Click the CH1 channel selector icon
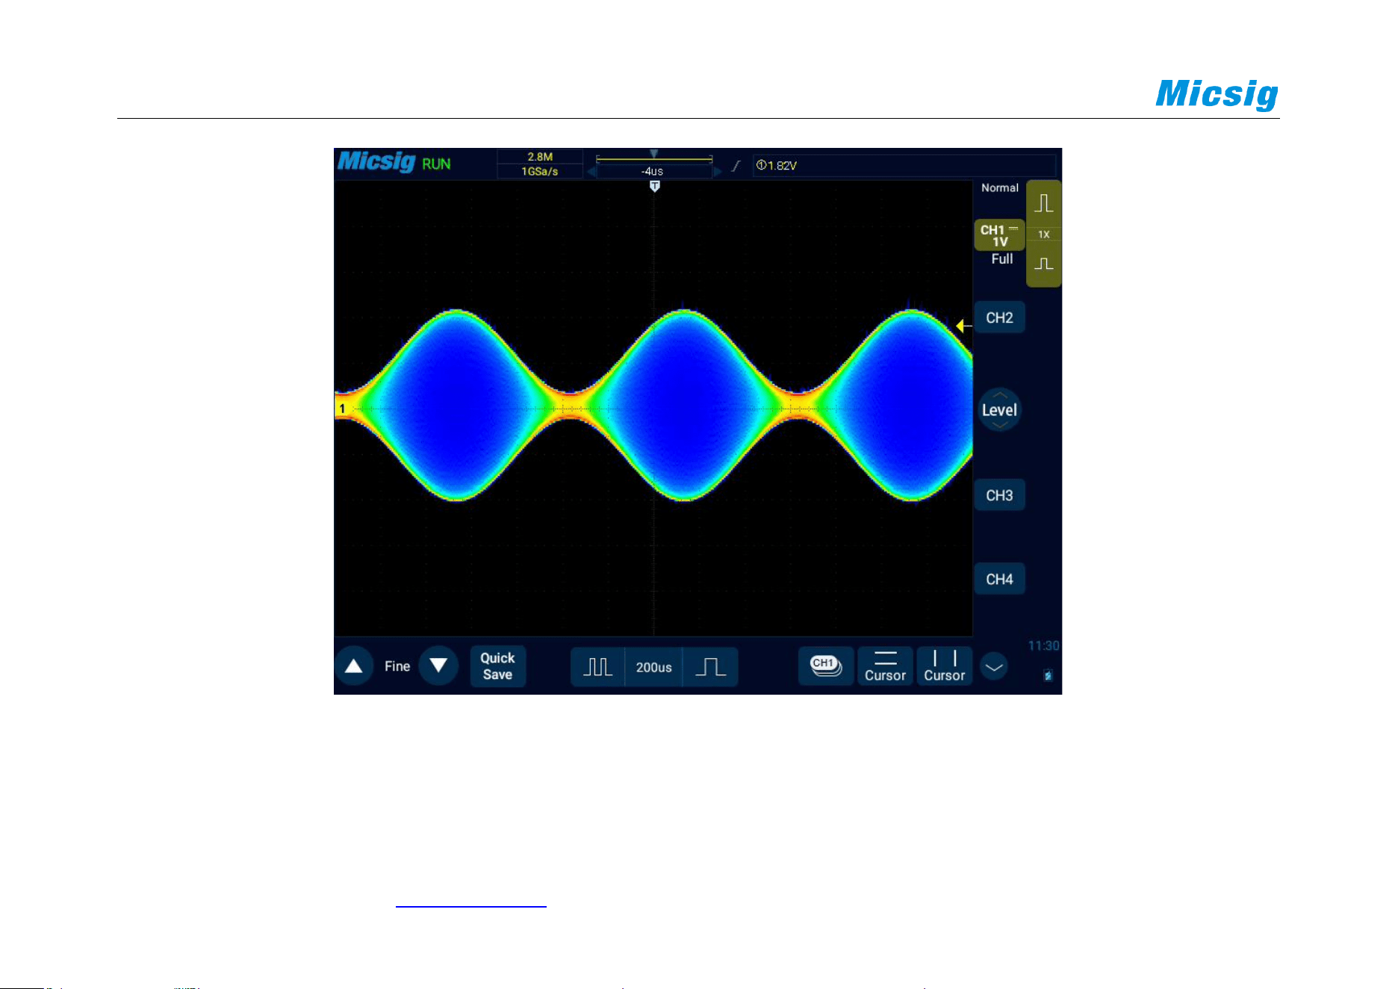 coord(826,666)
